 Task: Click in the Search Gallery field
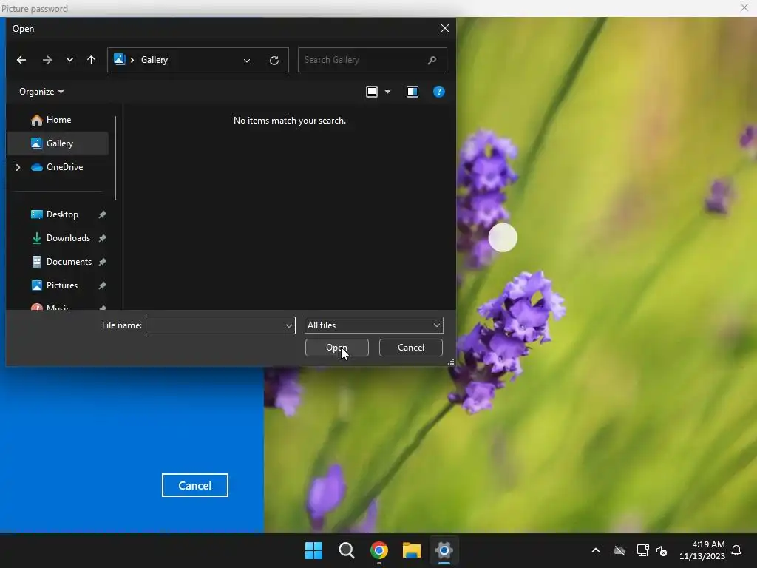pyautogui.click(x=373, y=60)
